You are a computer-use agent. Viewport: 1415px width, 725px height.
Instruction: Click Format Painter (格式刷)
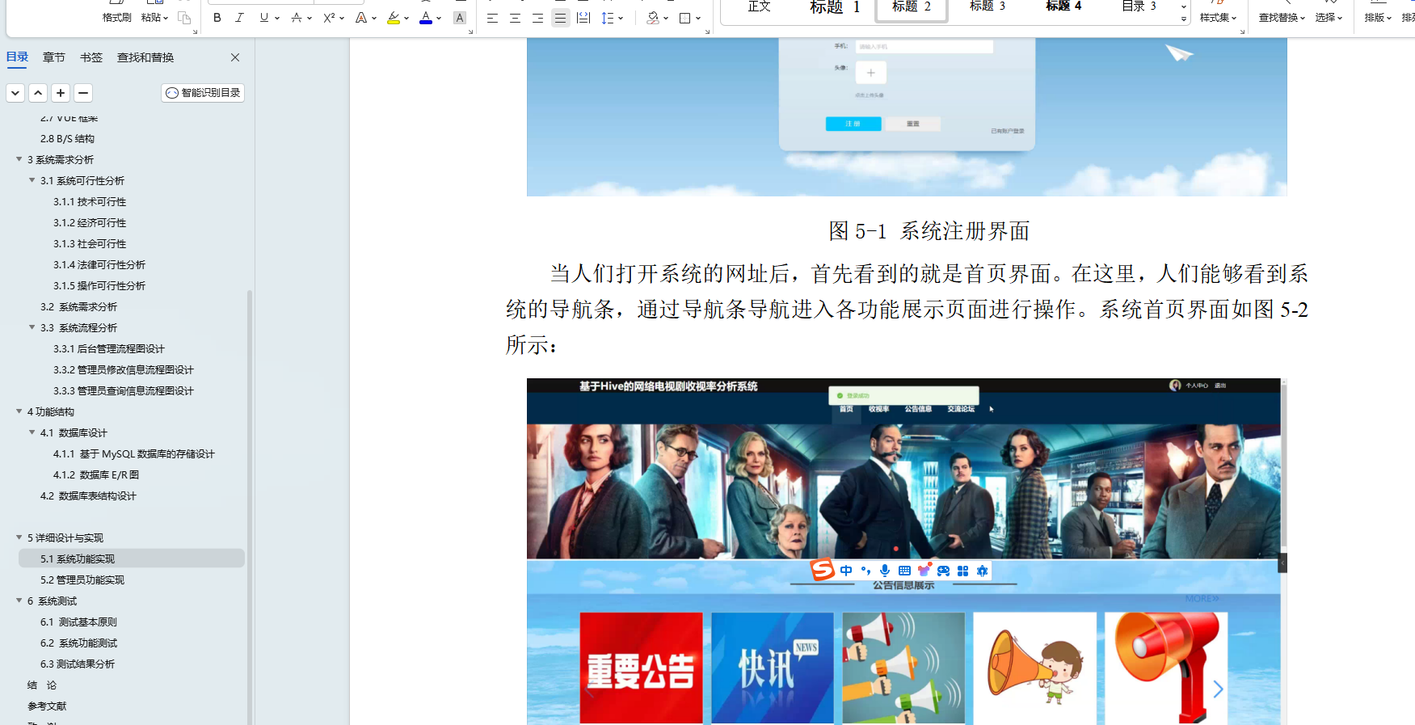[116, 17]
